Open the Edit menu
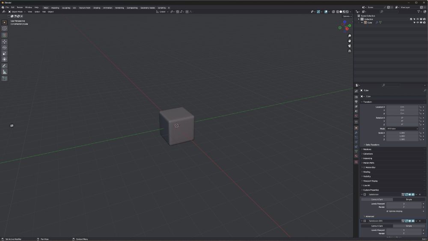The height and width of the screenshot is (241, 428). tap(12, 7)
